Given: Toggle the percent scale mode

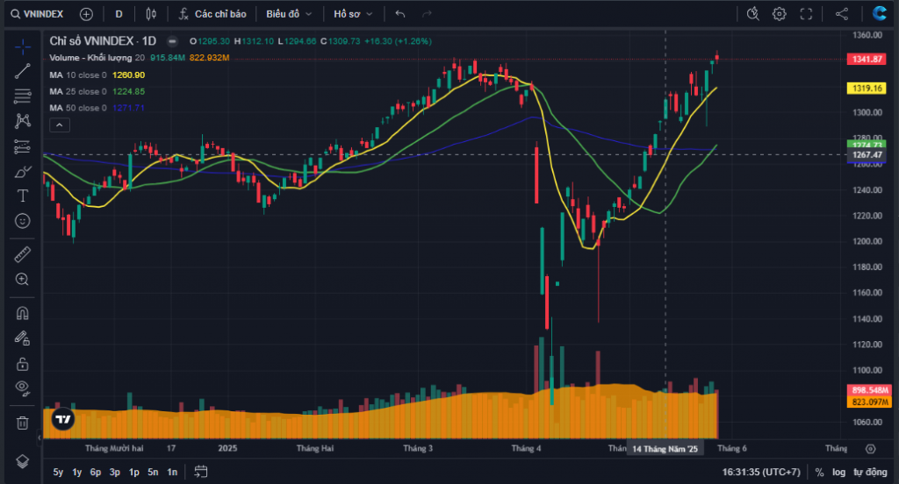Looking at the screenshot, I should coord(819,473).
